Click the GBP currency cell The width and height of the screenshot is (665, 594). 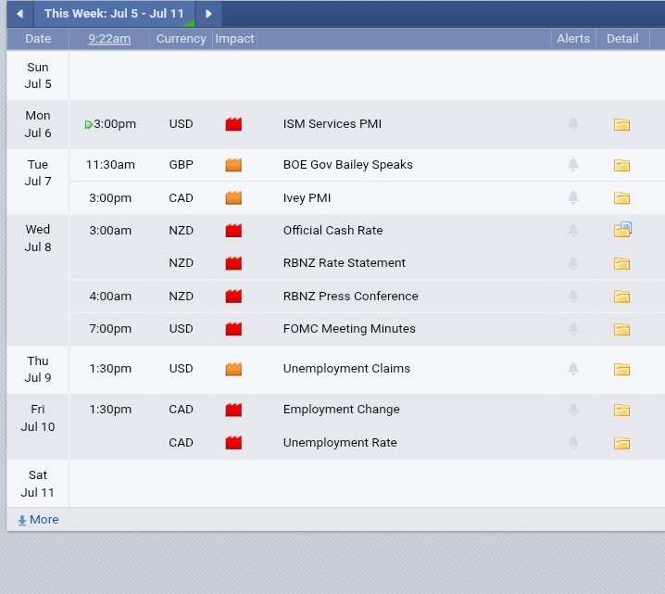[x=182, y=165]
